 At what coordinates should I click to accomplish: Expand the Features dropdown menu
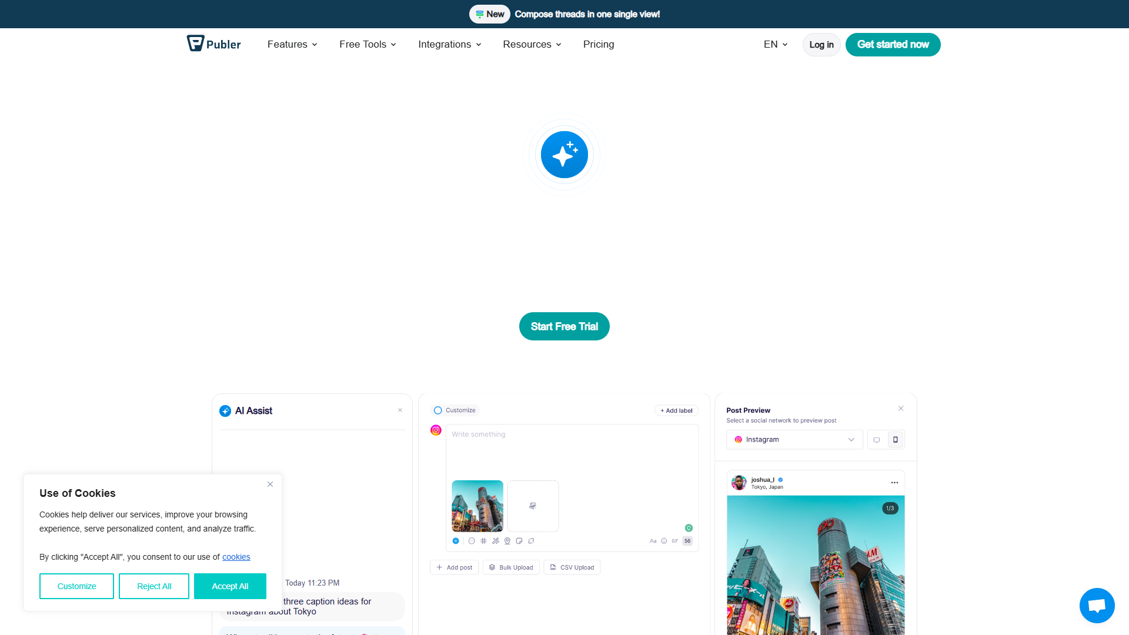click(x=292, y=44)
